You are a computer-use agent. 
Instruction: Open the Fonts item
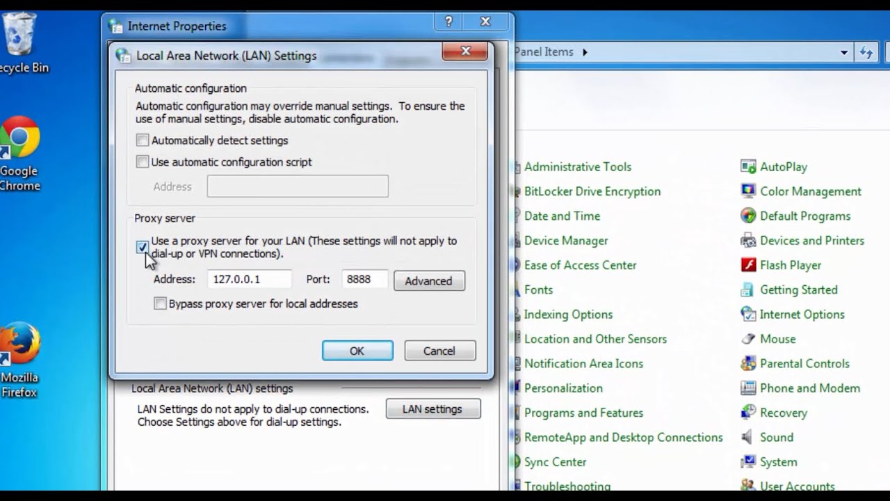click(538, 289)
